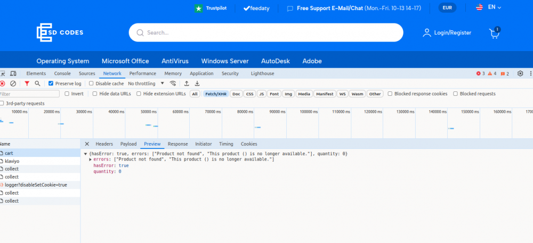The height and width of the screenshot is (243, 533).
Task: Check Hide data URLs
Action: pos(95,94)
